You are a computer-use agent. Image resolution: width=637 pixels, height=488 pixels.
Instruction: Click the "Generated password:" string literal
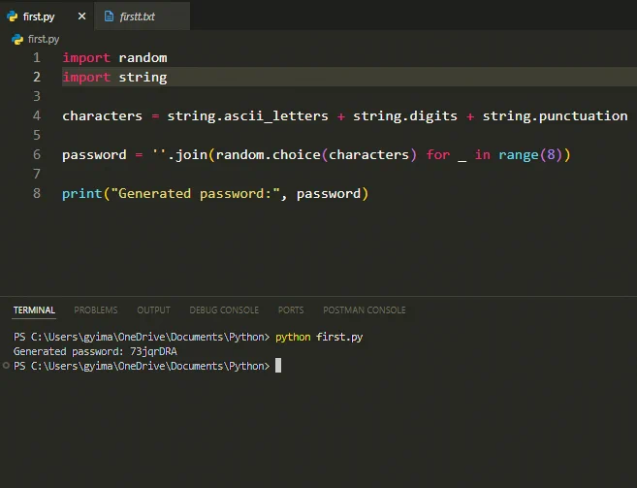[196, 194]
